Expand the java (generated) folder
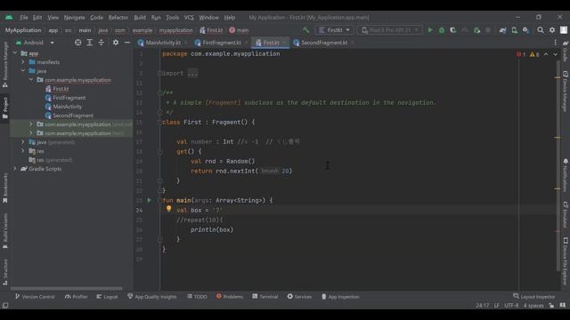The height and width of the screenshot is (320, 570). click(23, 142)
